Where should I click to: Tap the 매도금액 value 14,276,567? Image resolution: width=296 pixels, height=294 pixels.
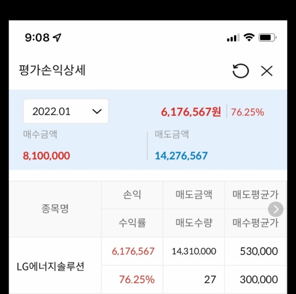coord(181,156)
